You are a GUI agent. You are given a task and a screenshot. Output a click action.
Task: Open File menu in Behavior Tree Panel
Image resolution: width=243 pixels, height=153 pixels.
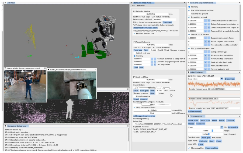point(133,6)
